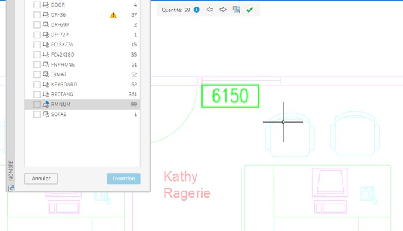Select the IBMAT row name
Screen dimensions: 403x231
point(59,74)
